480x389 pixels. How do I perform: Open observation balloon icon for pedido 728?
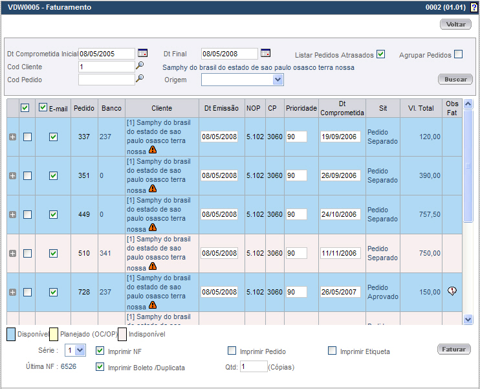click(452, 291)
